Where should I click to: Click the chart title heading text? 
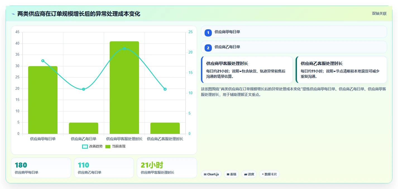pyautogui.click(x=79, y=14)
